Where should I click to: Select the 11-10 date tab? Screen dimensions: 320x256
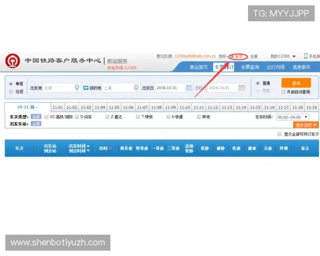[x=185, y=107]
